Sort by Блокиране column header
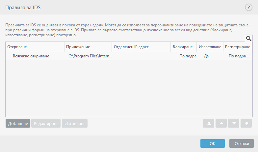This screenshot has height=152, width=258. (184, 47)
